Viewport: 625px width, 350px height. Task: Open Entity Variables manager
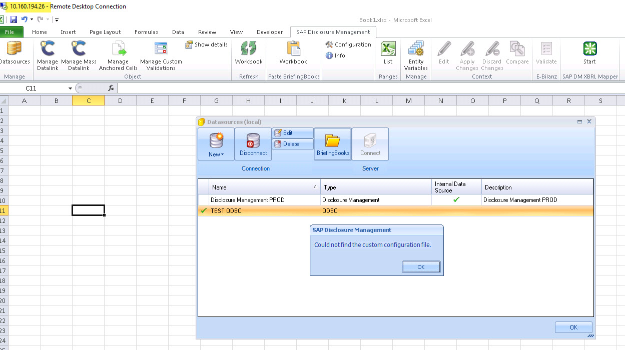click(416, 55)
